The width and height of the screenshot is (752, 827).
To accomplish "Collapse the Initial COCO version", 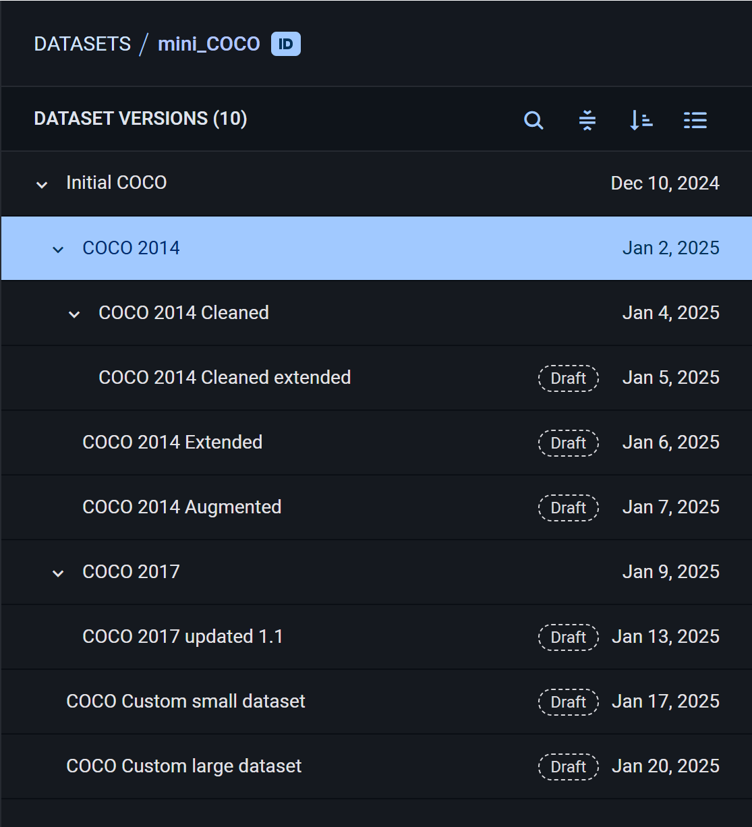I will (x=41, y=184).
